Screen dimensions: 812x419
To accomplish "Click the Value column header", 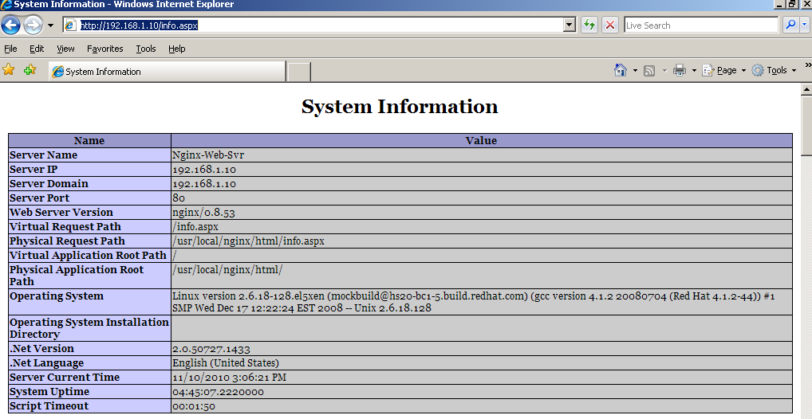I will click(481, 141).
